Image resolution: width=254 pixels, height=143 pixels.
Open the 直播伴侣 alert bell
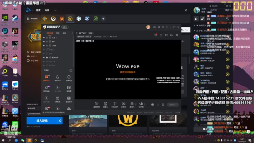[171, 35]
